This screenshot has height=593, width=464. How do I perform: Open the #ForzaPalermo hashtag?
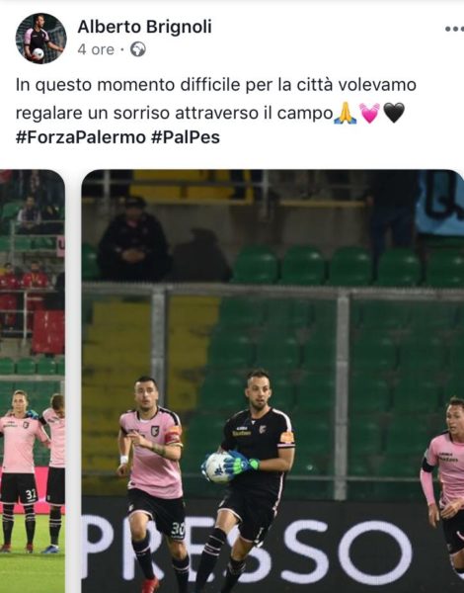[x=81, y=137]
